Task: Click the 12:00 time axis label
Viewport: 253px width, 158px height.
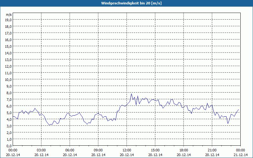Action: click(x=127, y=150)
